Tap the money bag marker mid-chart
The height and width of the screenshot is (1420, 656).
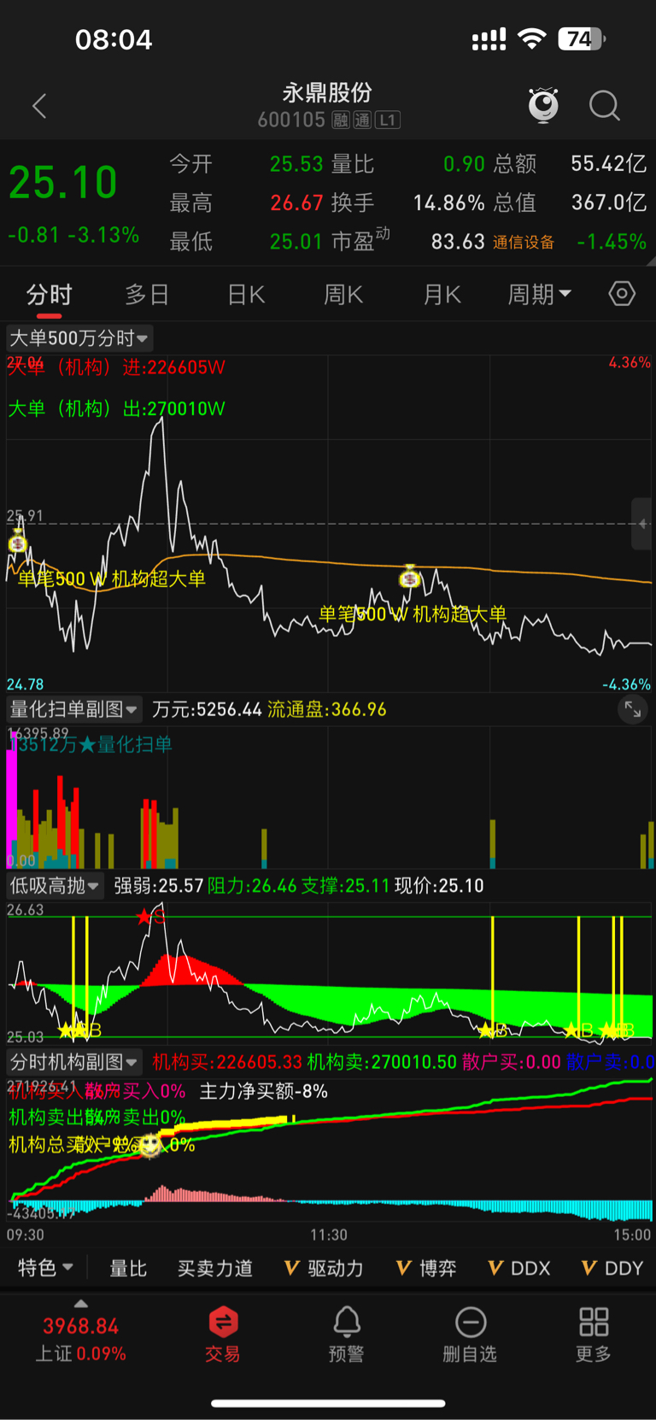click(410, 577)
